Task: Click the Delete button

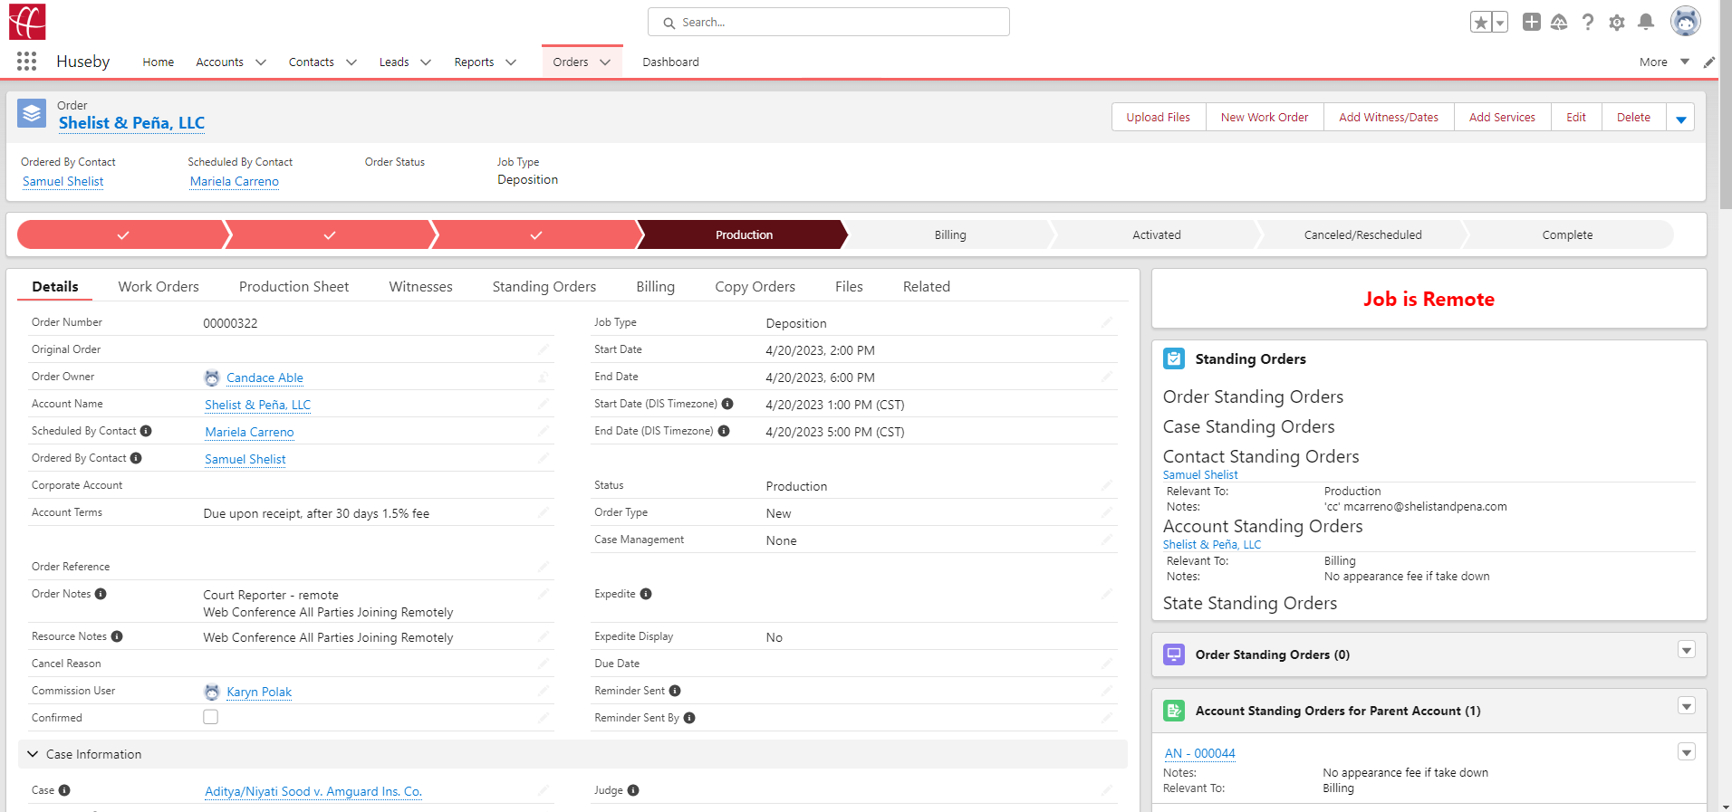Action: (x=1633, y=118)
